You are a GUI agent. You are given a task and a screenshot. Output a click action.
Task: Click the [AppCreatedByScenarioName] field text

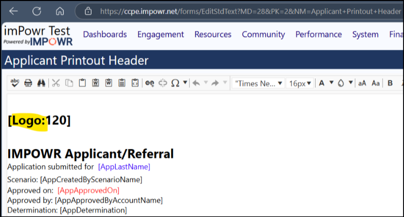(91, 179)
